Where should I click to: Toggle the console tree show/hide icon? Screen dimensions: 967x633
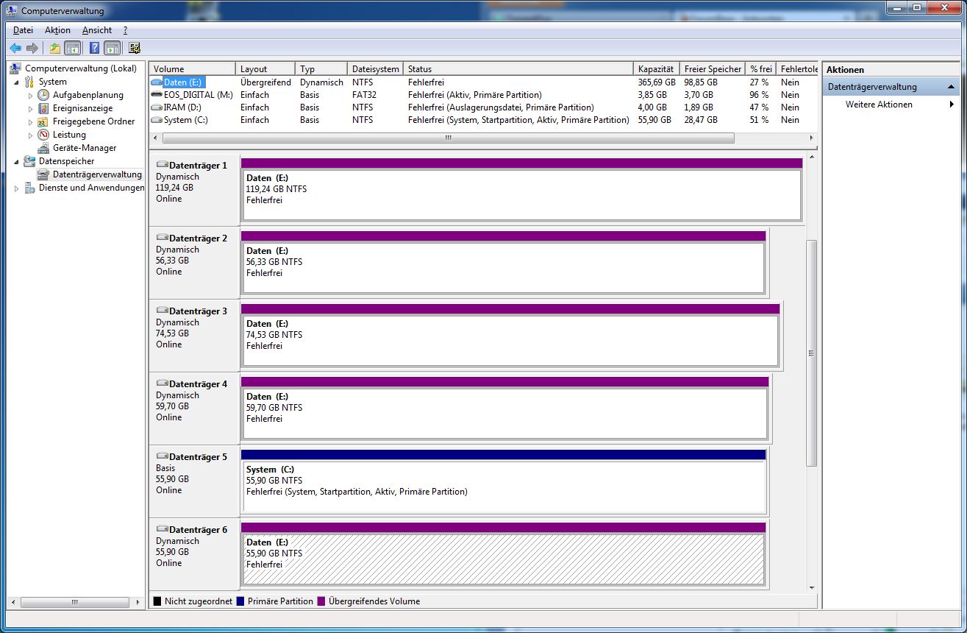point(72,49)
